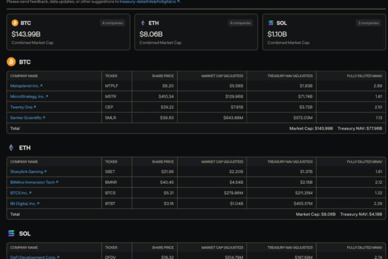
Task: Click ETH total Market Cap $8.06B
Action: point(316,214)
